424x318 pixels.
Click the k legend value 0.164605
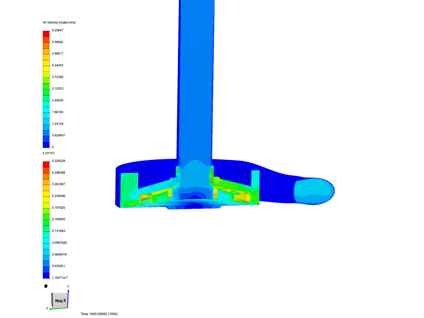[x=58, y=219]
